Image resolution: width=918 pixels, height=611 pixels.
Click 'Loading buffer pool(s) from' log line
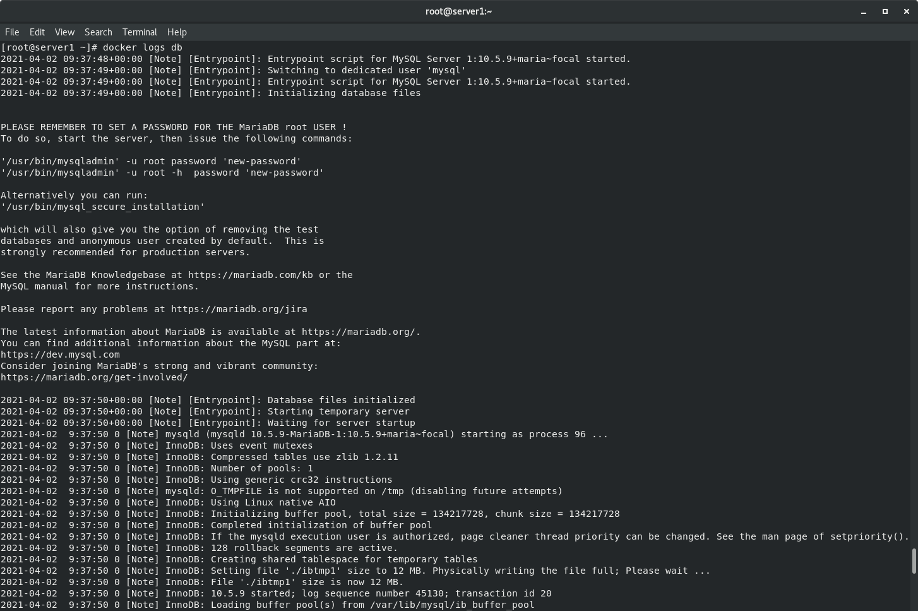[268, 605]
